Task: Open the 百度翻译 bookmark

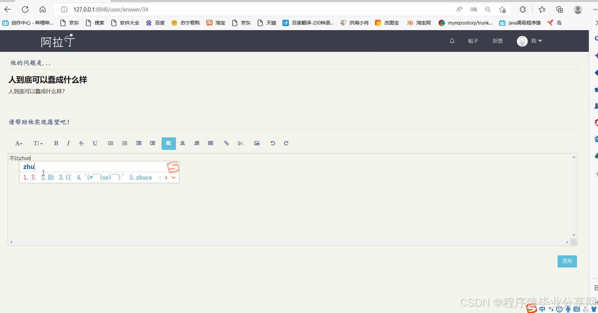Action: coord(308,23)
